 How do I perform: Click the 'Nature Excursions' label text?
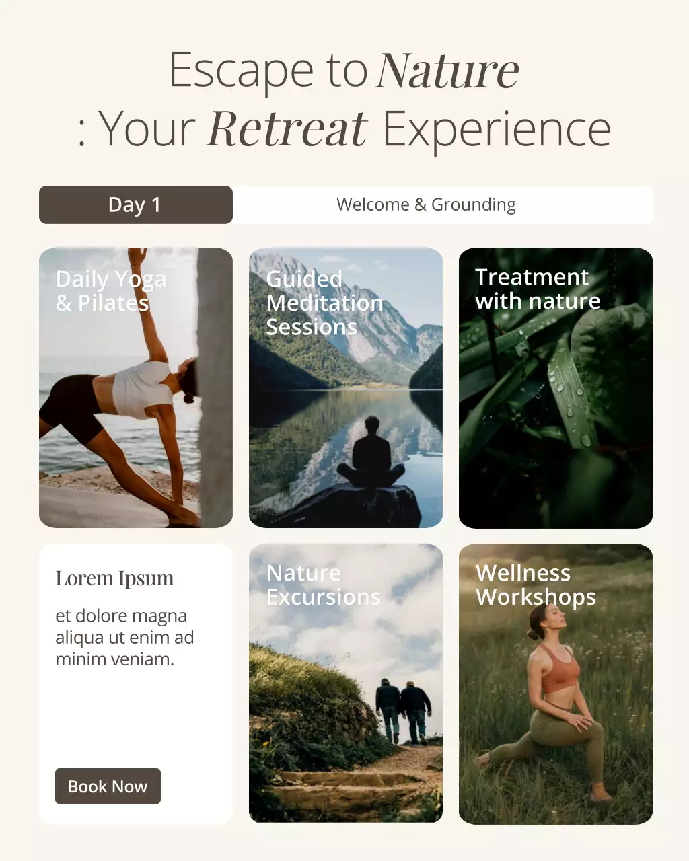[x=324, y=585]
